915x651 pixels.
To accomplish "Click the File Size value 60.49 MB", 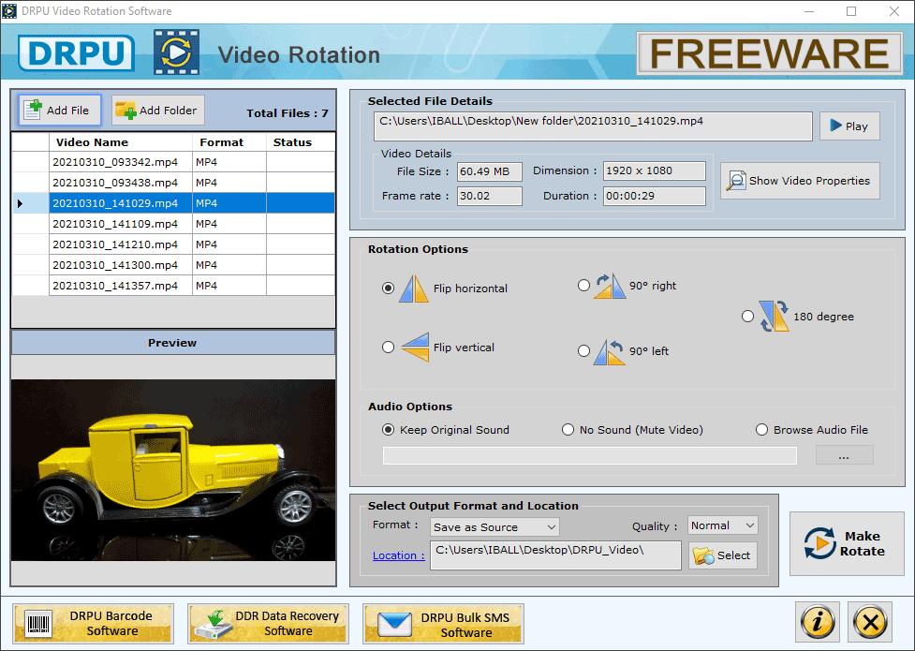I will [x=489, y=171].
